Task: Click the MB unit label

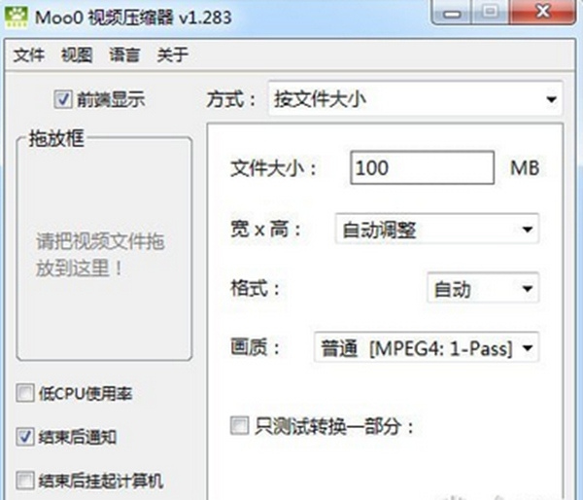Action: pyautogui.click(x=525, y=168)
